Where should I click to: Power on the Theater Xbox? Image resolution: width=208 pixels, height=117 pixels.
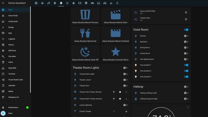pyautogui.click(x=186, y=19)
